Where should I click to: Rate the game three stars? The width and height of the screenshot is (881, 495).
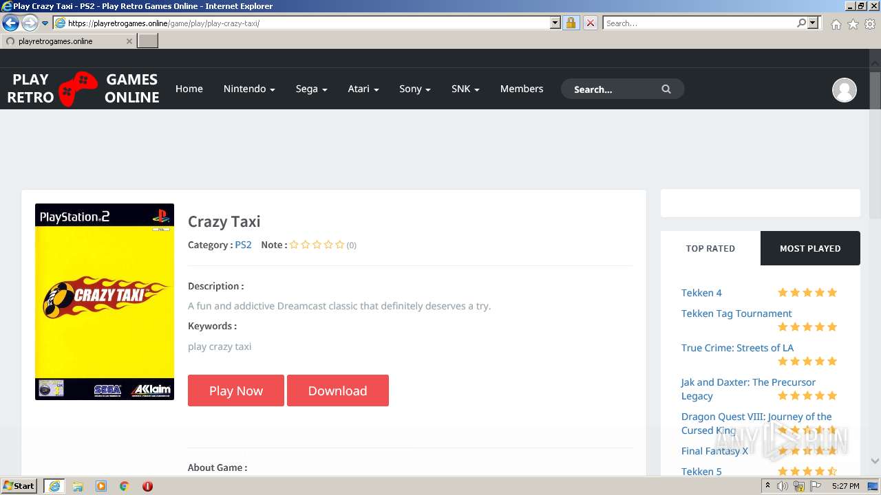pyautogui.click(x=317, y=245)
